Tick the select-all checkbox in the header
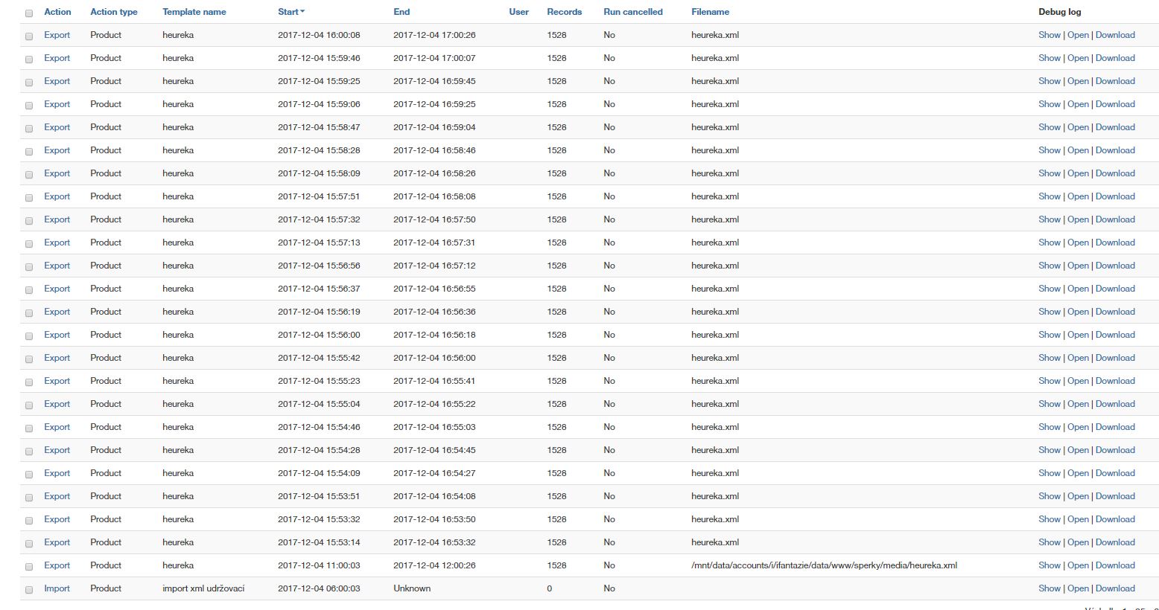The image size is (1159, 610). click(29, 13)
